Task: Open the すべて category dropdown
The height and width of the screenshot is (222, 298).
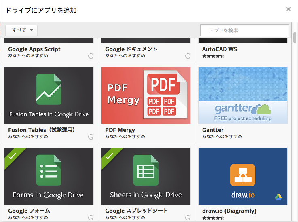Action: coord(21,30)
